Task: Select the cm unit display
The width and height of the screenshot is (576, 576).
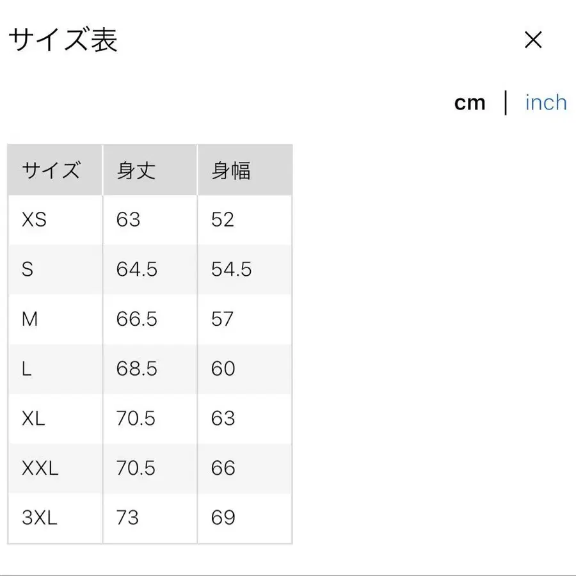Action: (x=470, y=102)
